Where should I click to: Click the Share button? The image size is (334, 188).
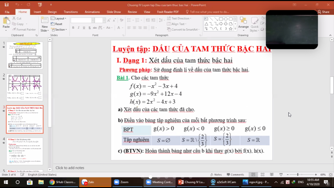pos(324,12)
